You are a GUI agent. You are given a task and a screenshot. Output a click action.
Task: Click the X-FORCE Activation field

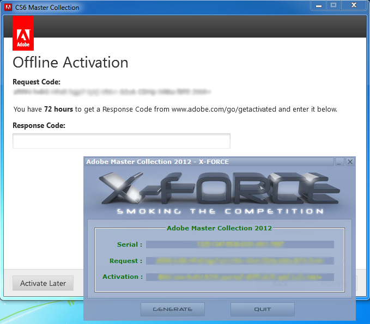click(240, 277)
